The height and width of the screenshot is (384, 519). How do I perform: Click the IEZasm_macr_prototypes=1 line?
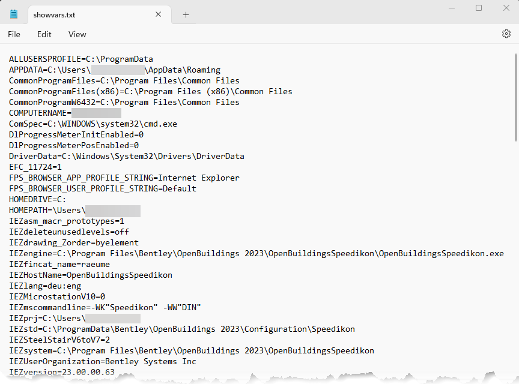tap(67, 221)
